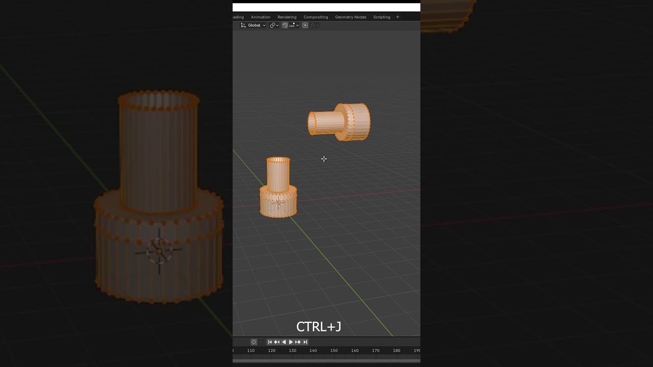Jump to the timeline end frame

pos(305,342)
